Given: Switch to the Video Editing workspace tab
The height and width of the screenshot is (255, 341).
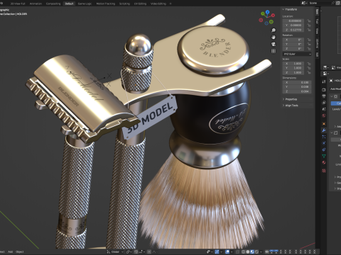Looking at the screenshot, I should pyautogui.click(x=158, y=4).
